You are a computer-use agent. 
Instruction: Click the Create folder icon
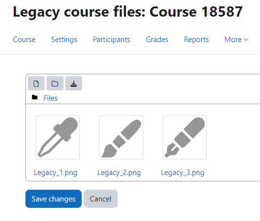coord(55,84)
